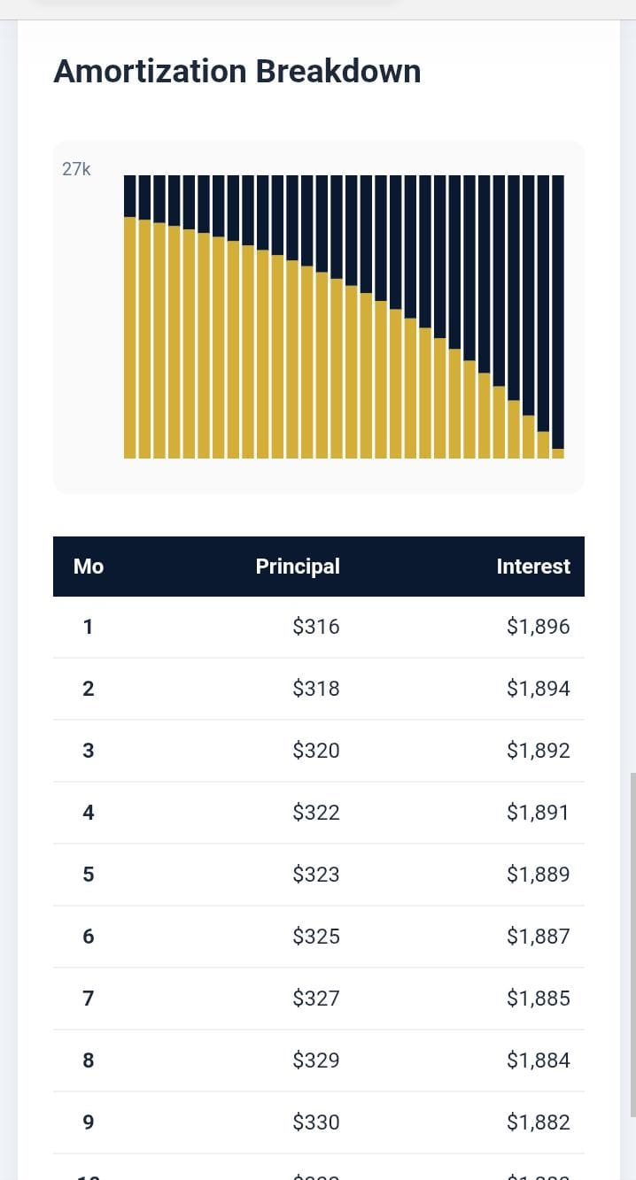
Task: Click the $330 principal for month 9
Action: pyautogui.click(x=316, y=1122)
